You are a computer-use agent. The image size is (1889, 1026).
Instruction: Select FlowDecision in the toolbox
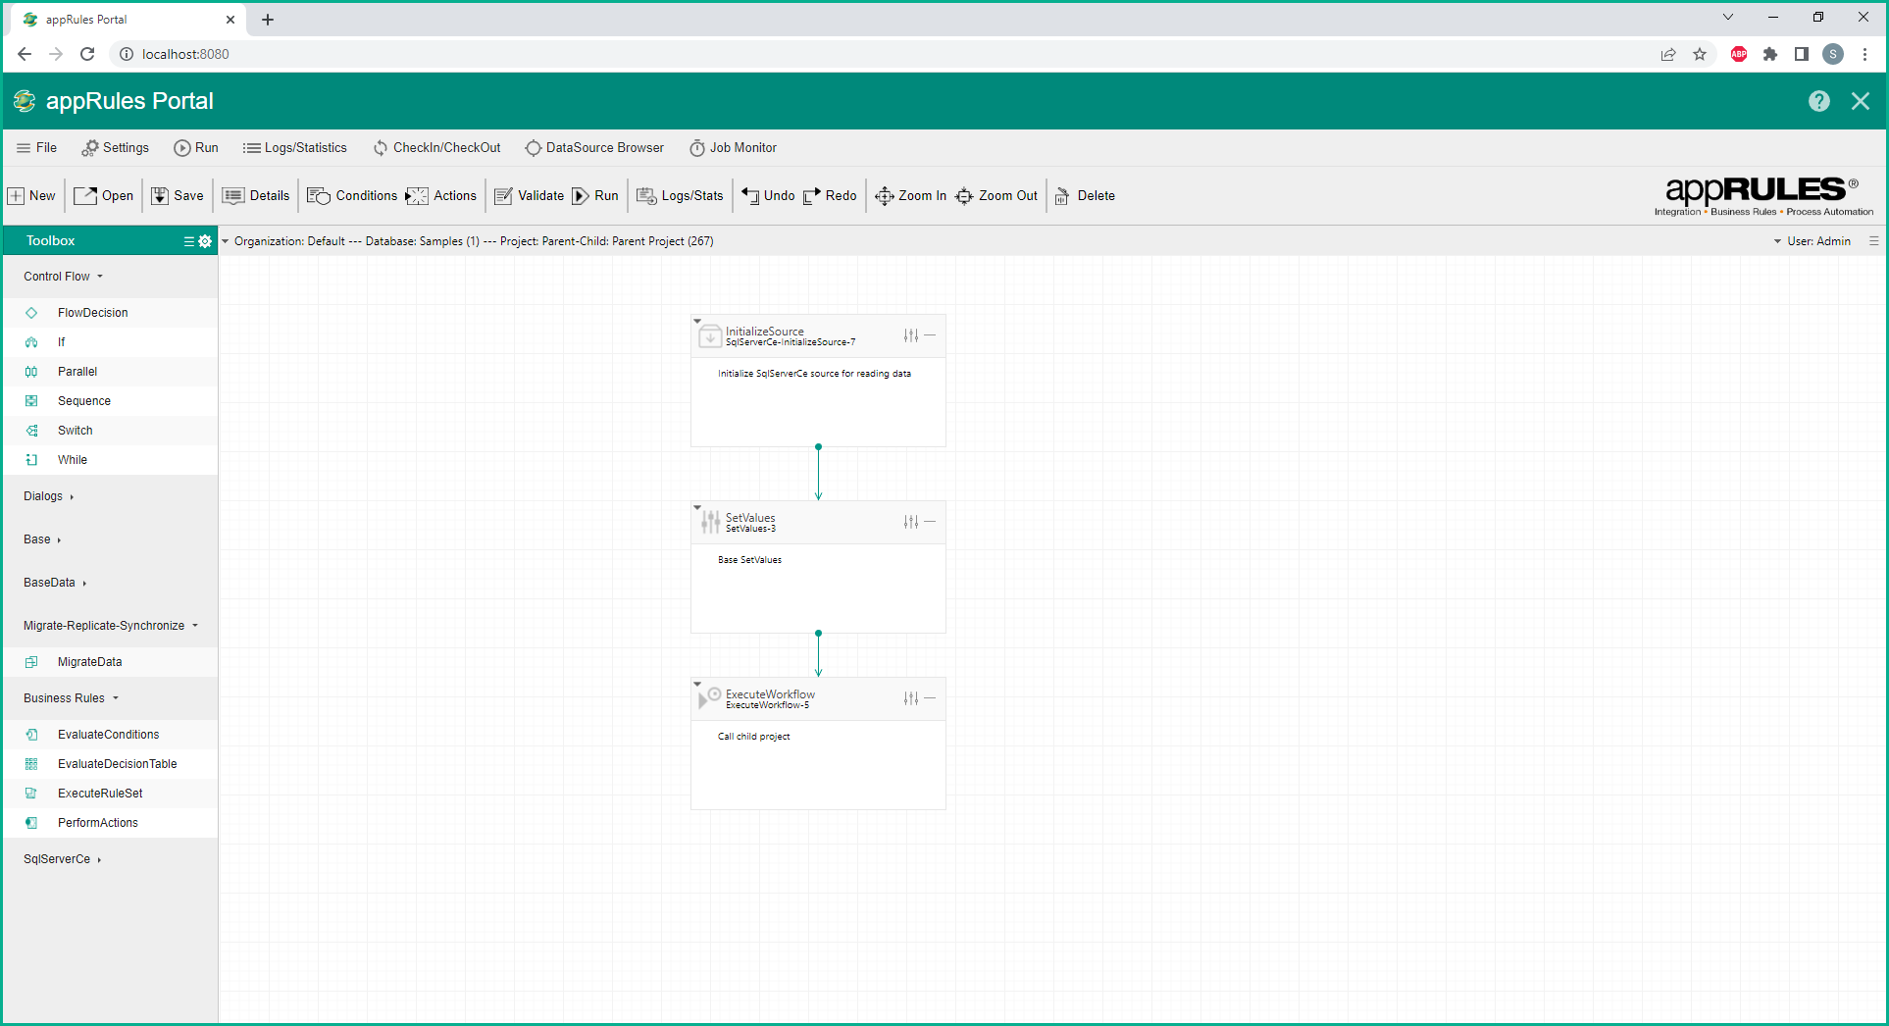click(92, 313)
